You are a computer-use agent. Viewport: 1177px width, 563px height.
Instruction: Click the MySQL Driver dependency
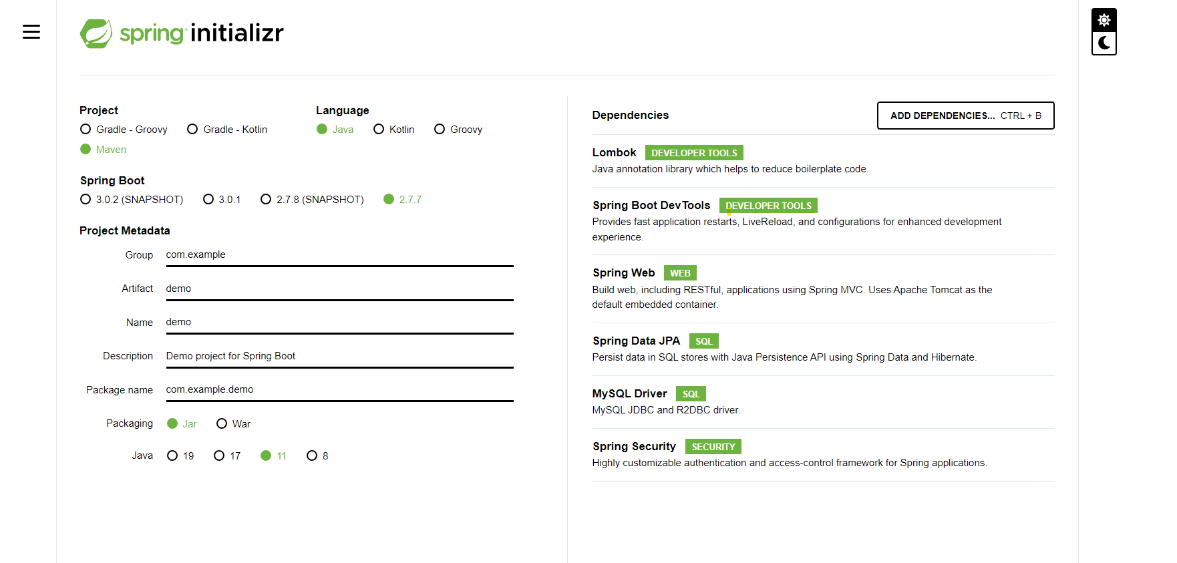[823, 402]
